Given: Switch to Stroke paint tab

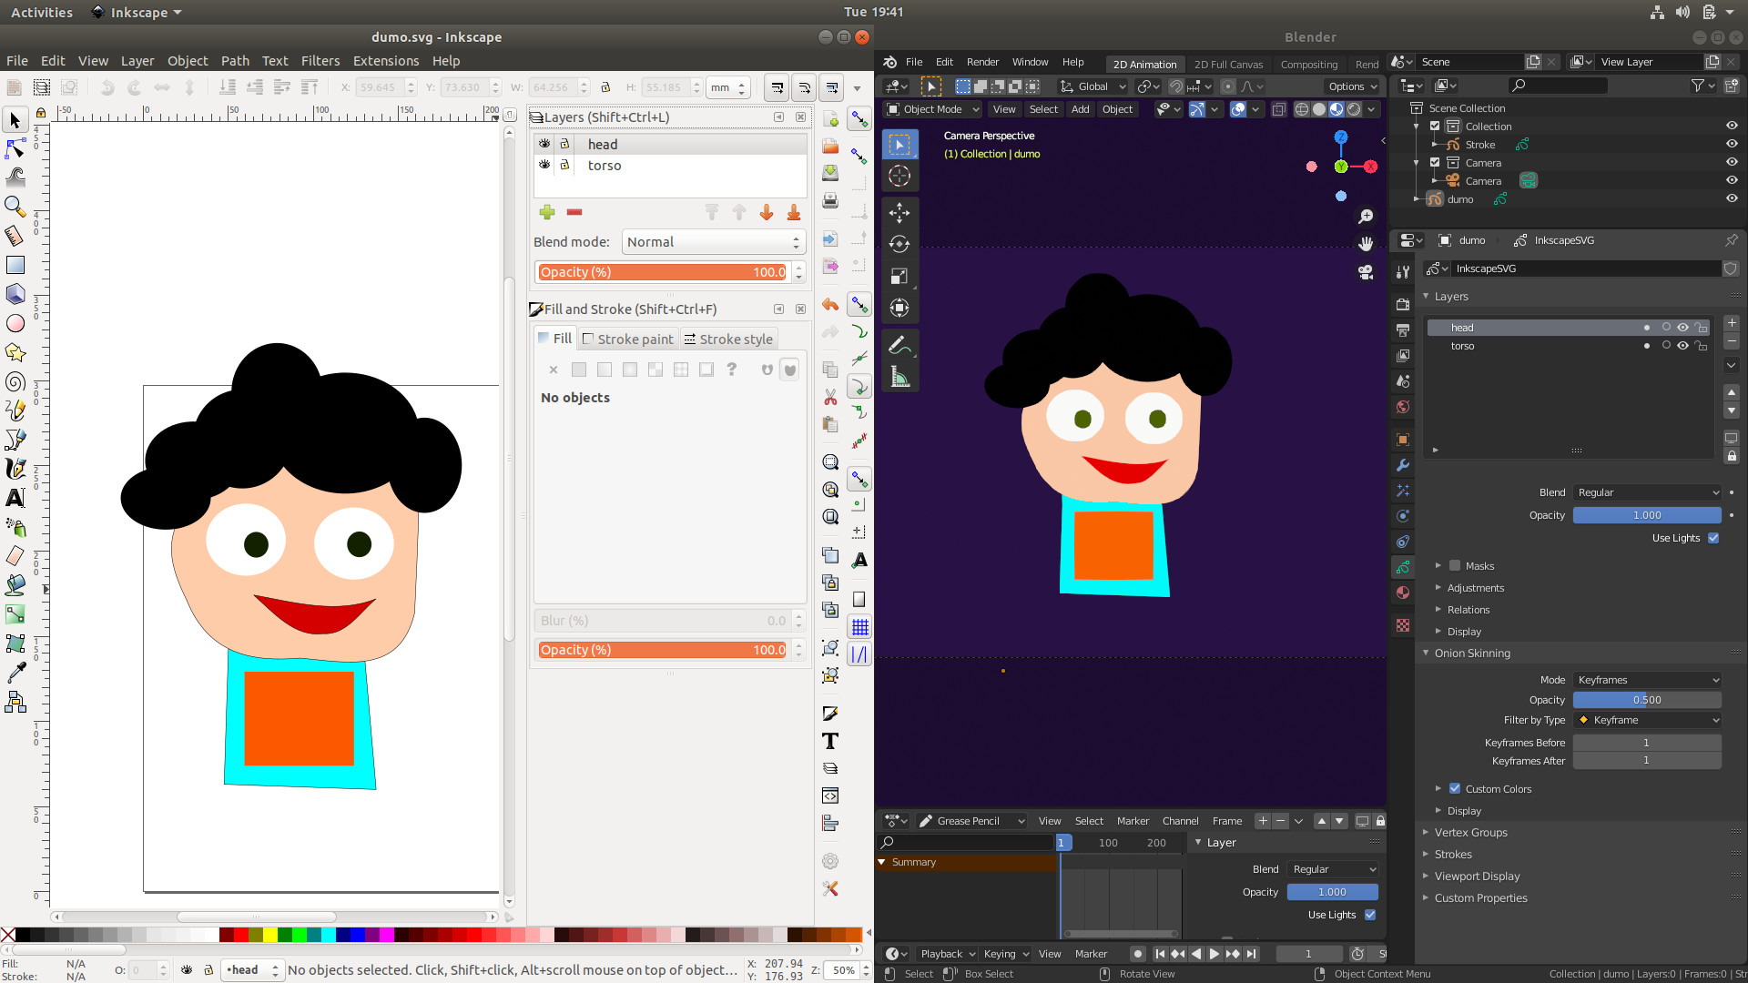Looking at the screenshot, I should pyautogui.click(x=628, y=339).
